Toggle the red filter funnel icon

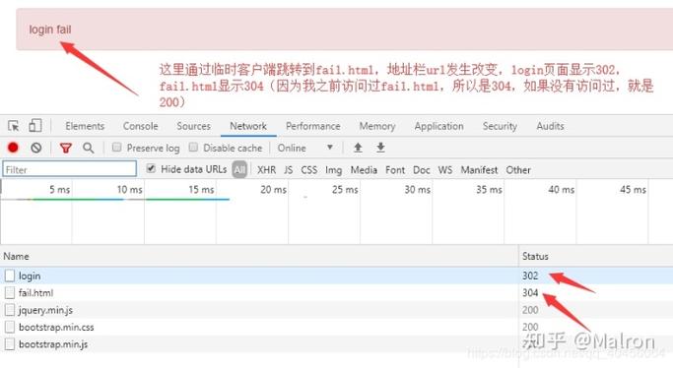pos(66,149)
